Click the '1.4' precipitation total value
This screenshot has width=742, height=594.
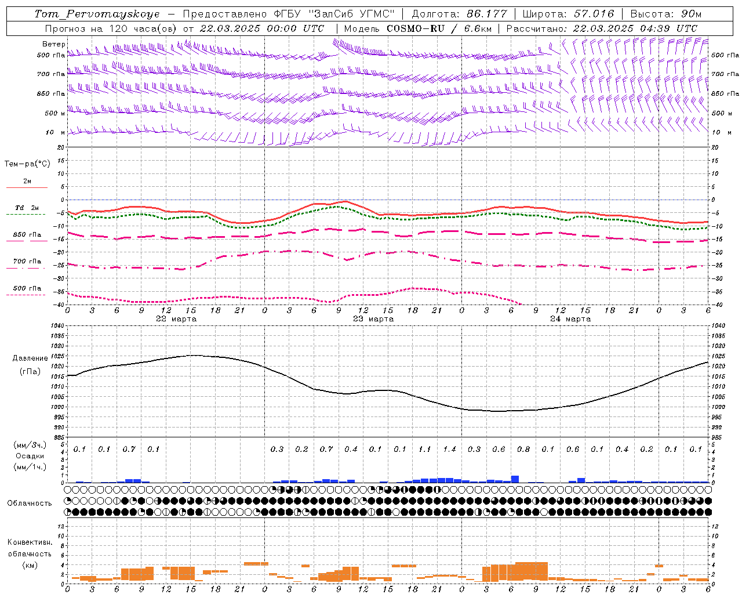click(x=449, y=449)
